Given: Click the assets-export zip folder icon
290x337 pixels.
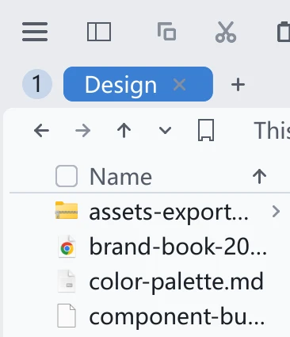Looking at the screenshot, I should click(x=67, y=210).
